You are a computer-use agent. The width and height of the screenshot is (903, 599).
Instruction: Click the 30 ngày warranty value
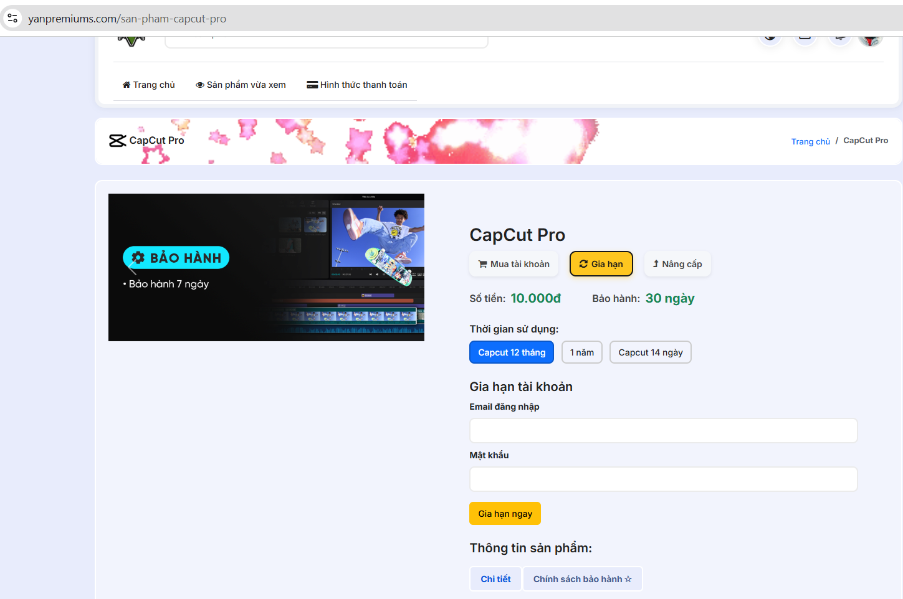click(670, 298)
